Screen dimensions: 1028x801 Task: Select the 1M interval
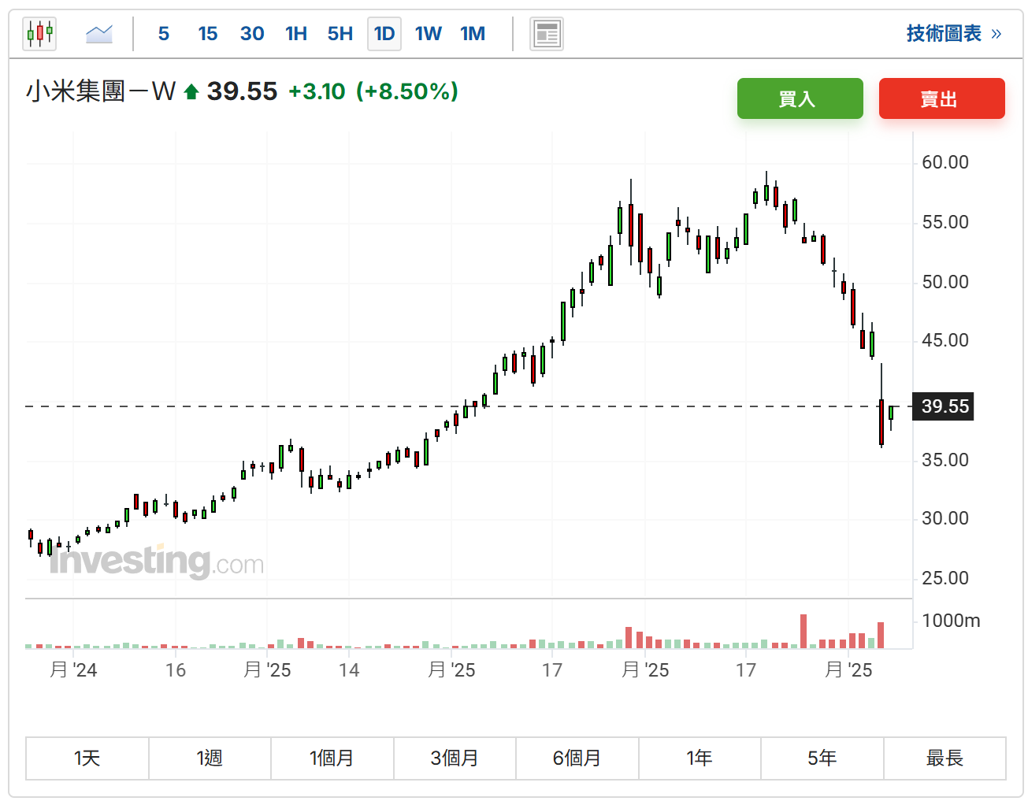coord(473,34)
